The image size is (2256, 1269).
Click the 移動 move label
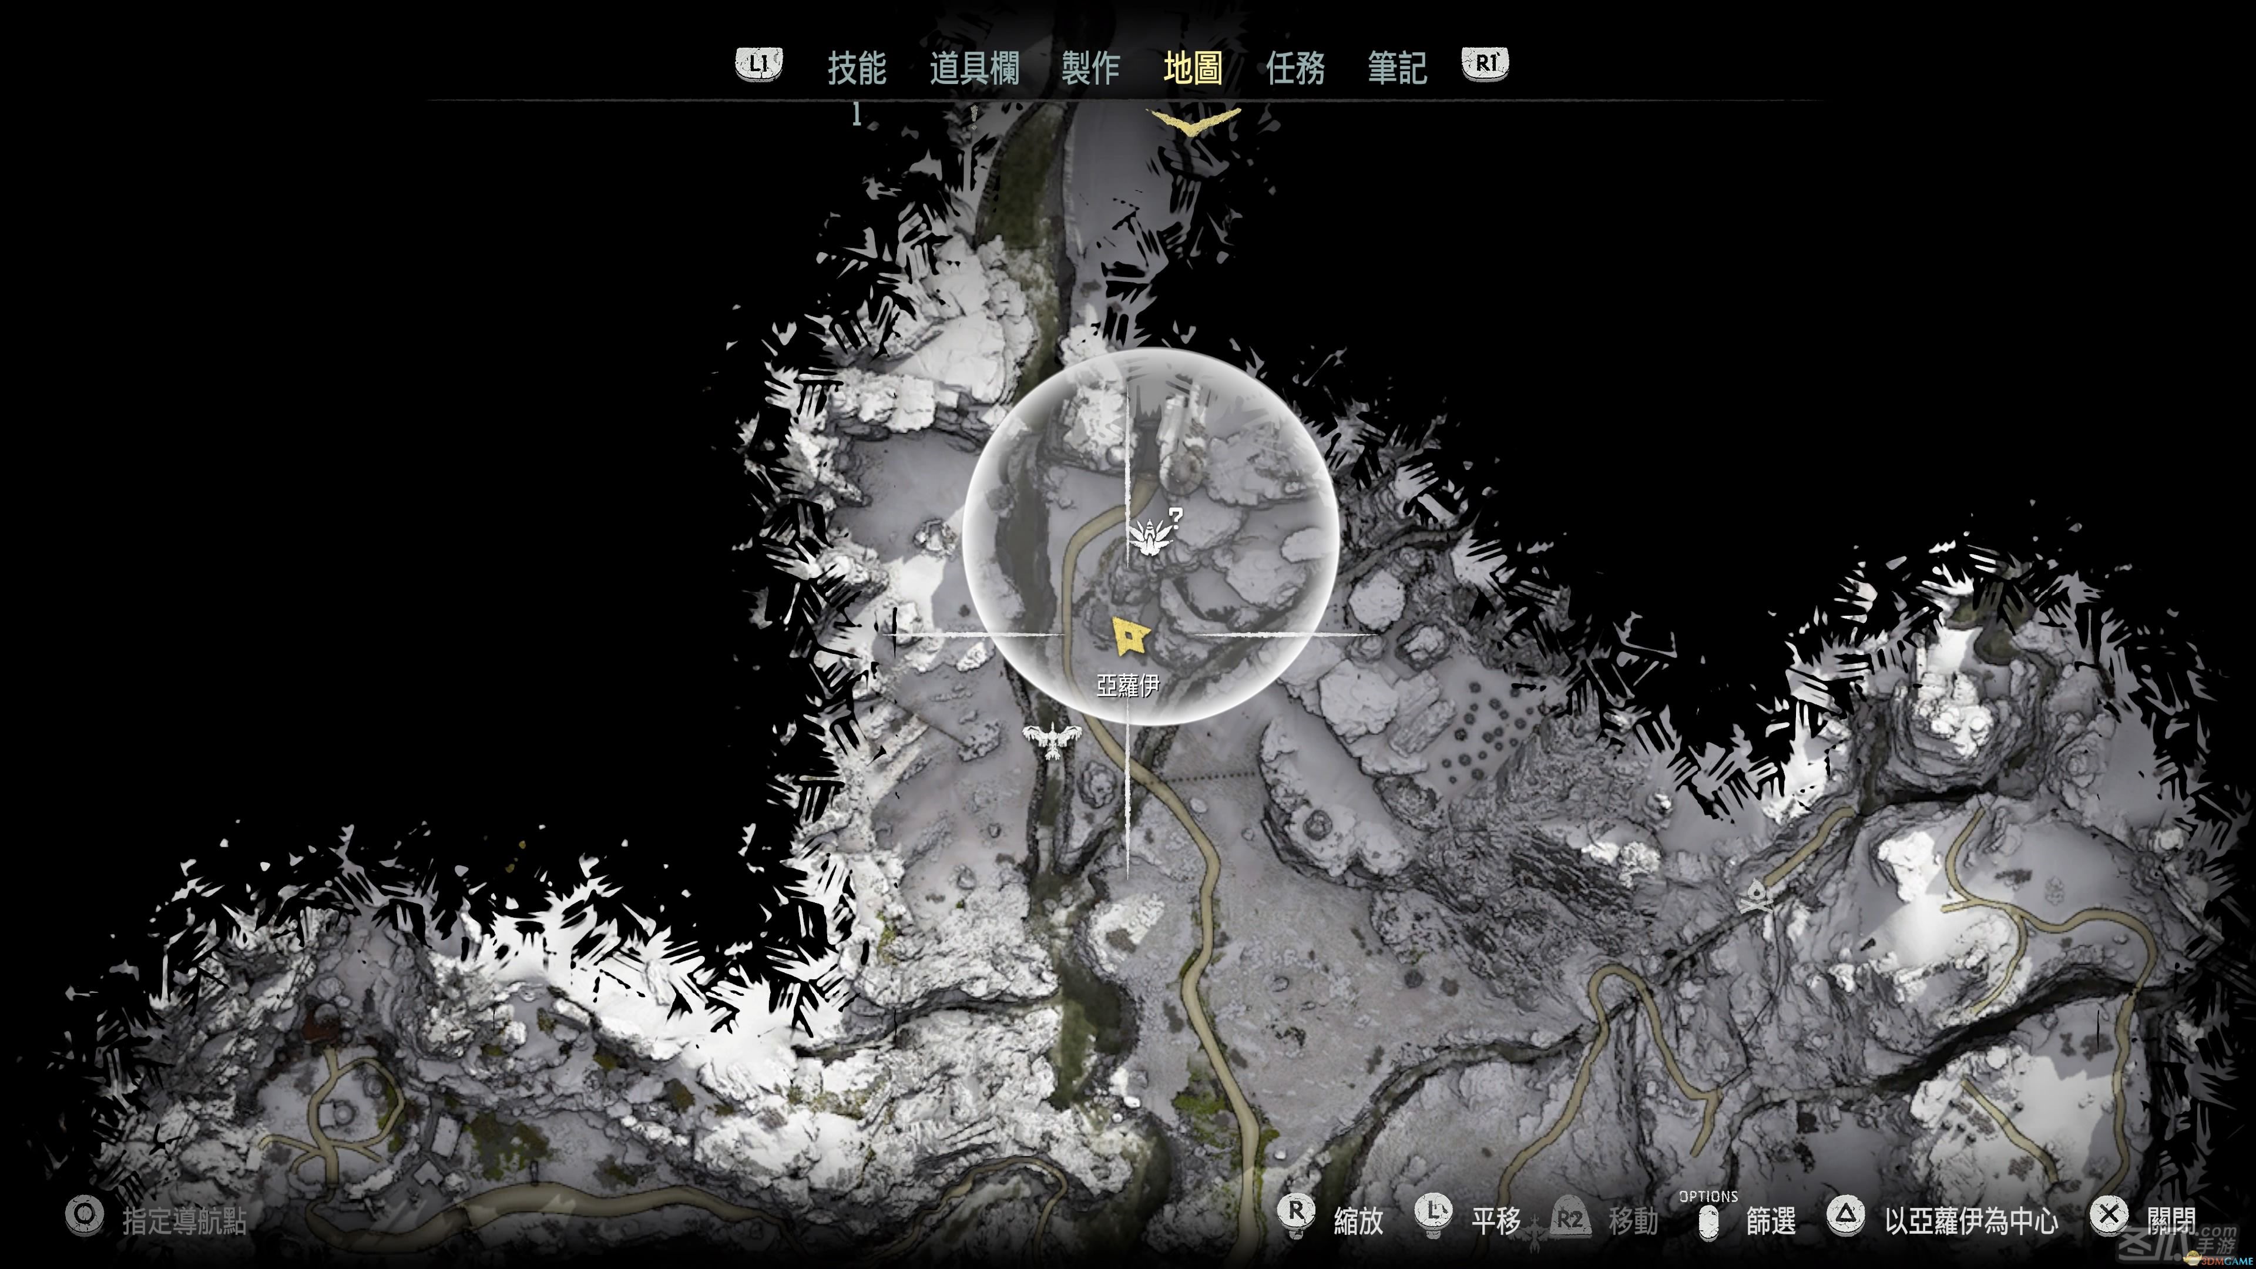[x=1633, y=1221]
